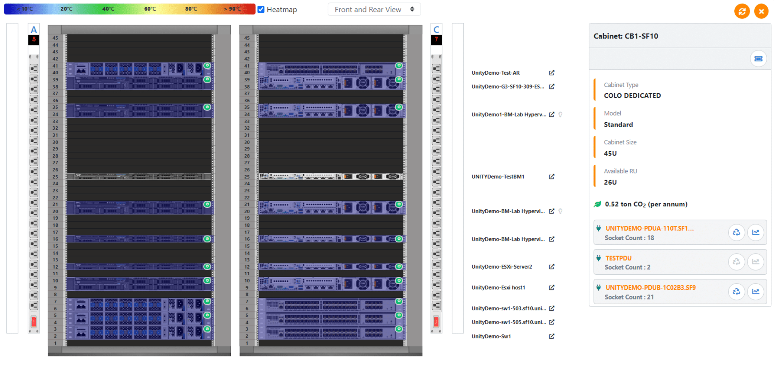Click Cabinet Type COLO DEDICATED value
The width and height of the screenshot is (774, 365).
click(632, 95)
